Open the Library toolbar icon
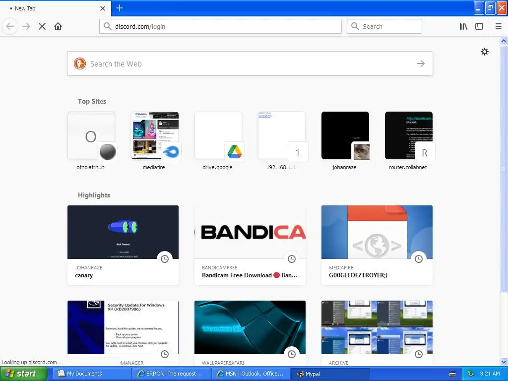This screenshot has height=381, width=508. pos(464,26)
